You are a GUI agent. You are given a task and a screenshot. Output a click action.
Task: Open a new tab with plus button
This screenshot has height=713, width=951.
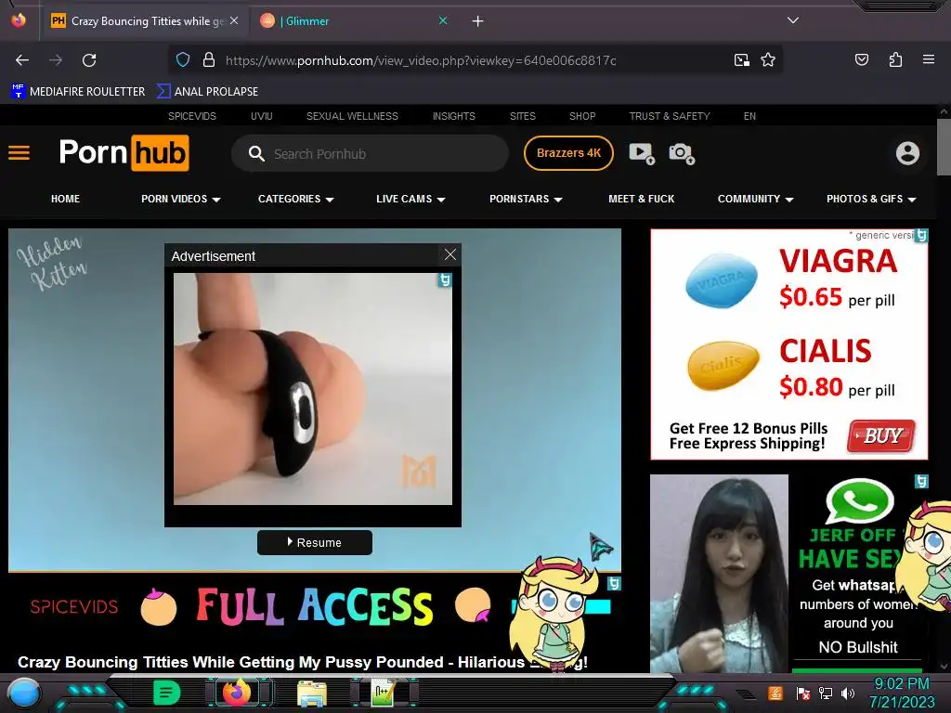[478, 21]
